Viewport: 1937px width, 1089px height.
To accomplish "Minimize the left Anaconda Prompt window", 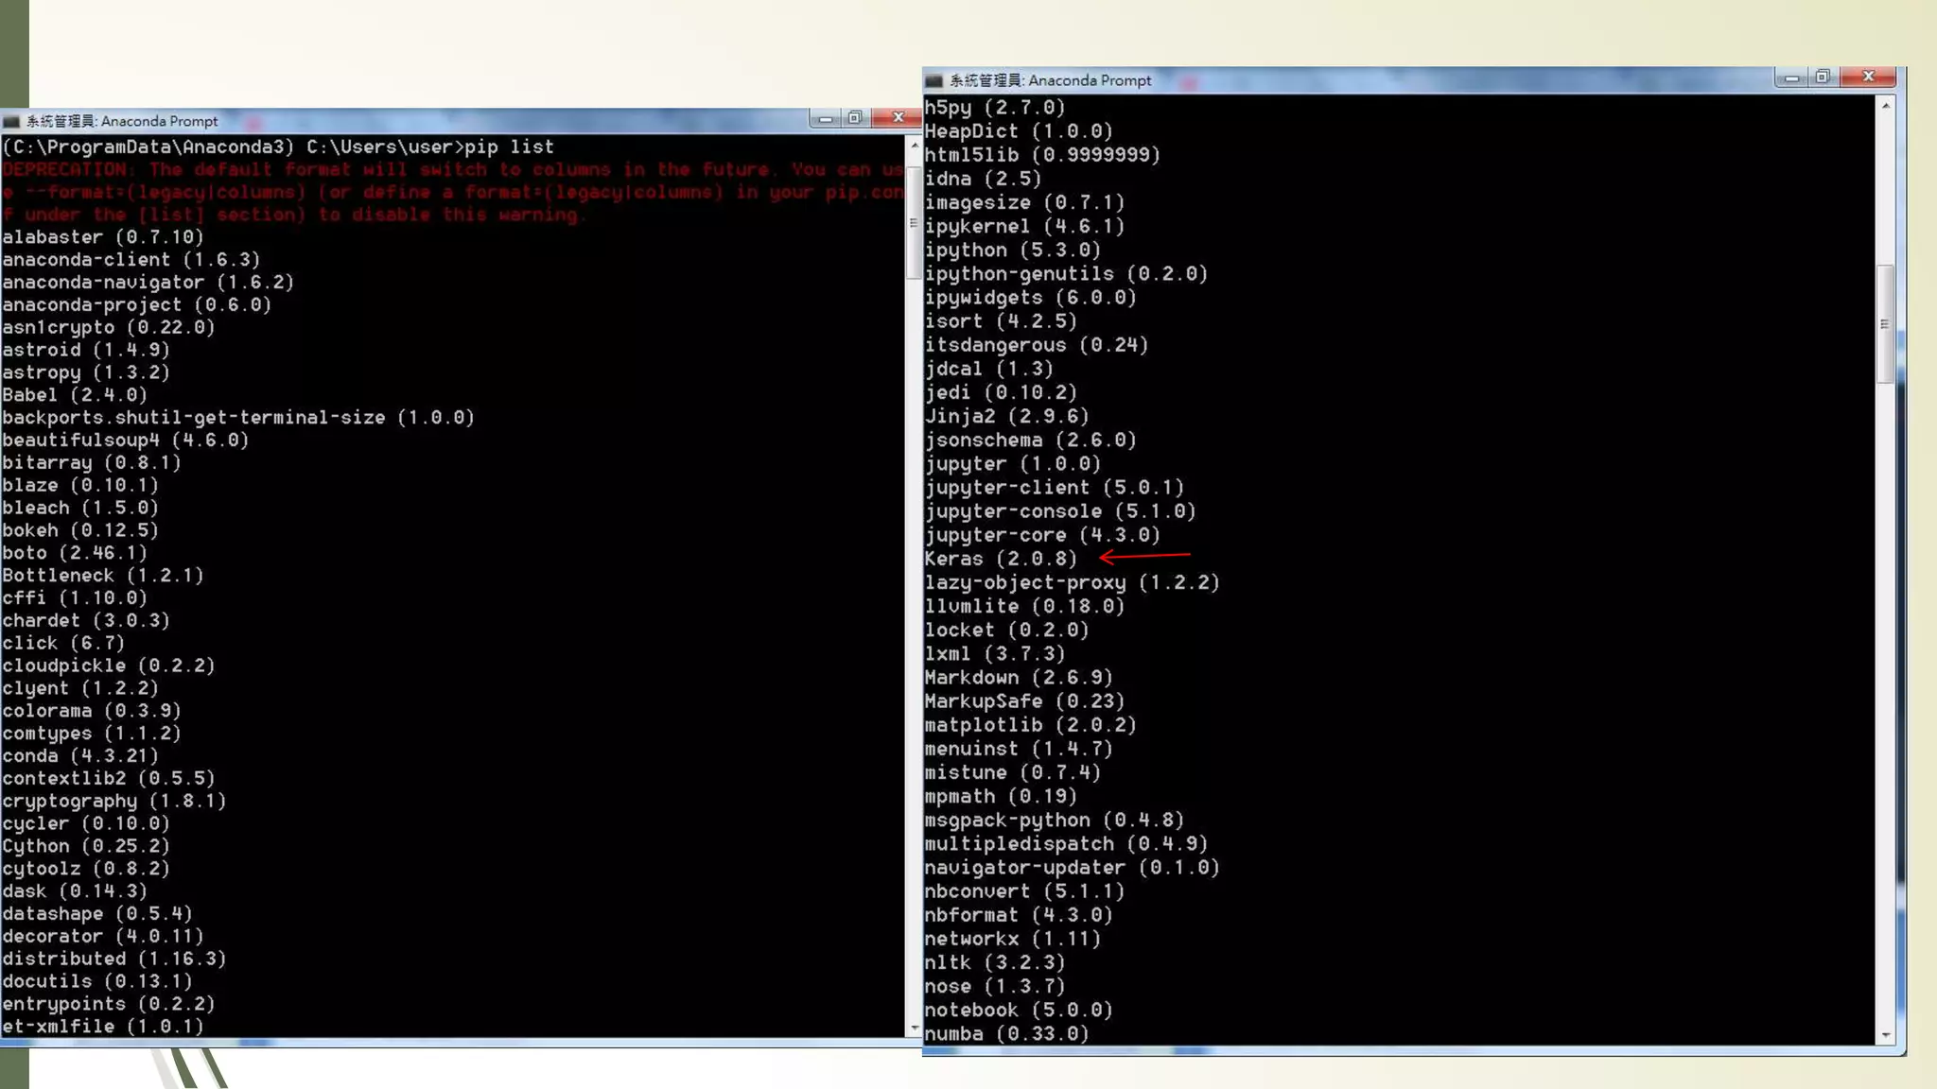I will point(825,118).
